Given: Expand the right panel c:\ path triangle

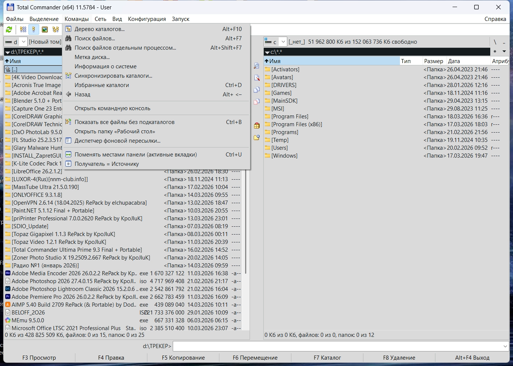Looking at the screenshot, I should 267,52.
